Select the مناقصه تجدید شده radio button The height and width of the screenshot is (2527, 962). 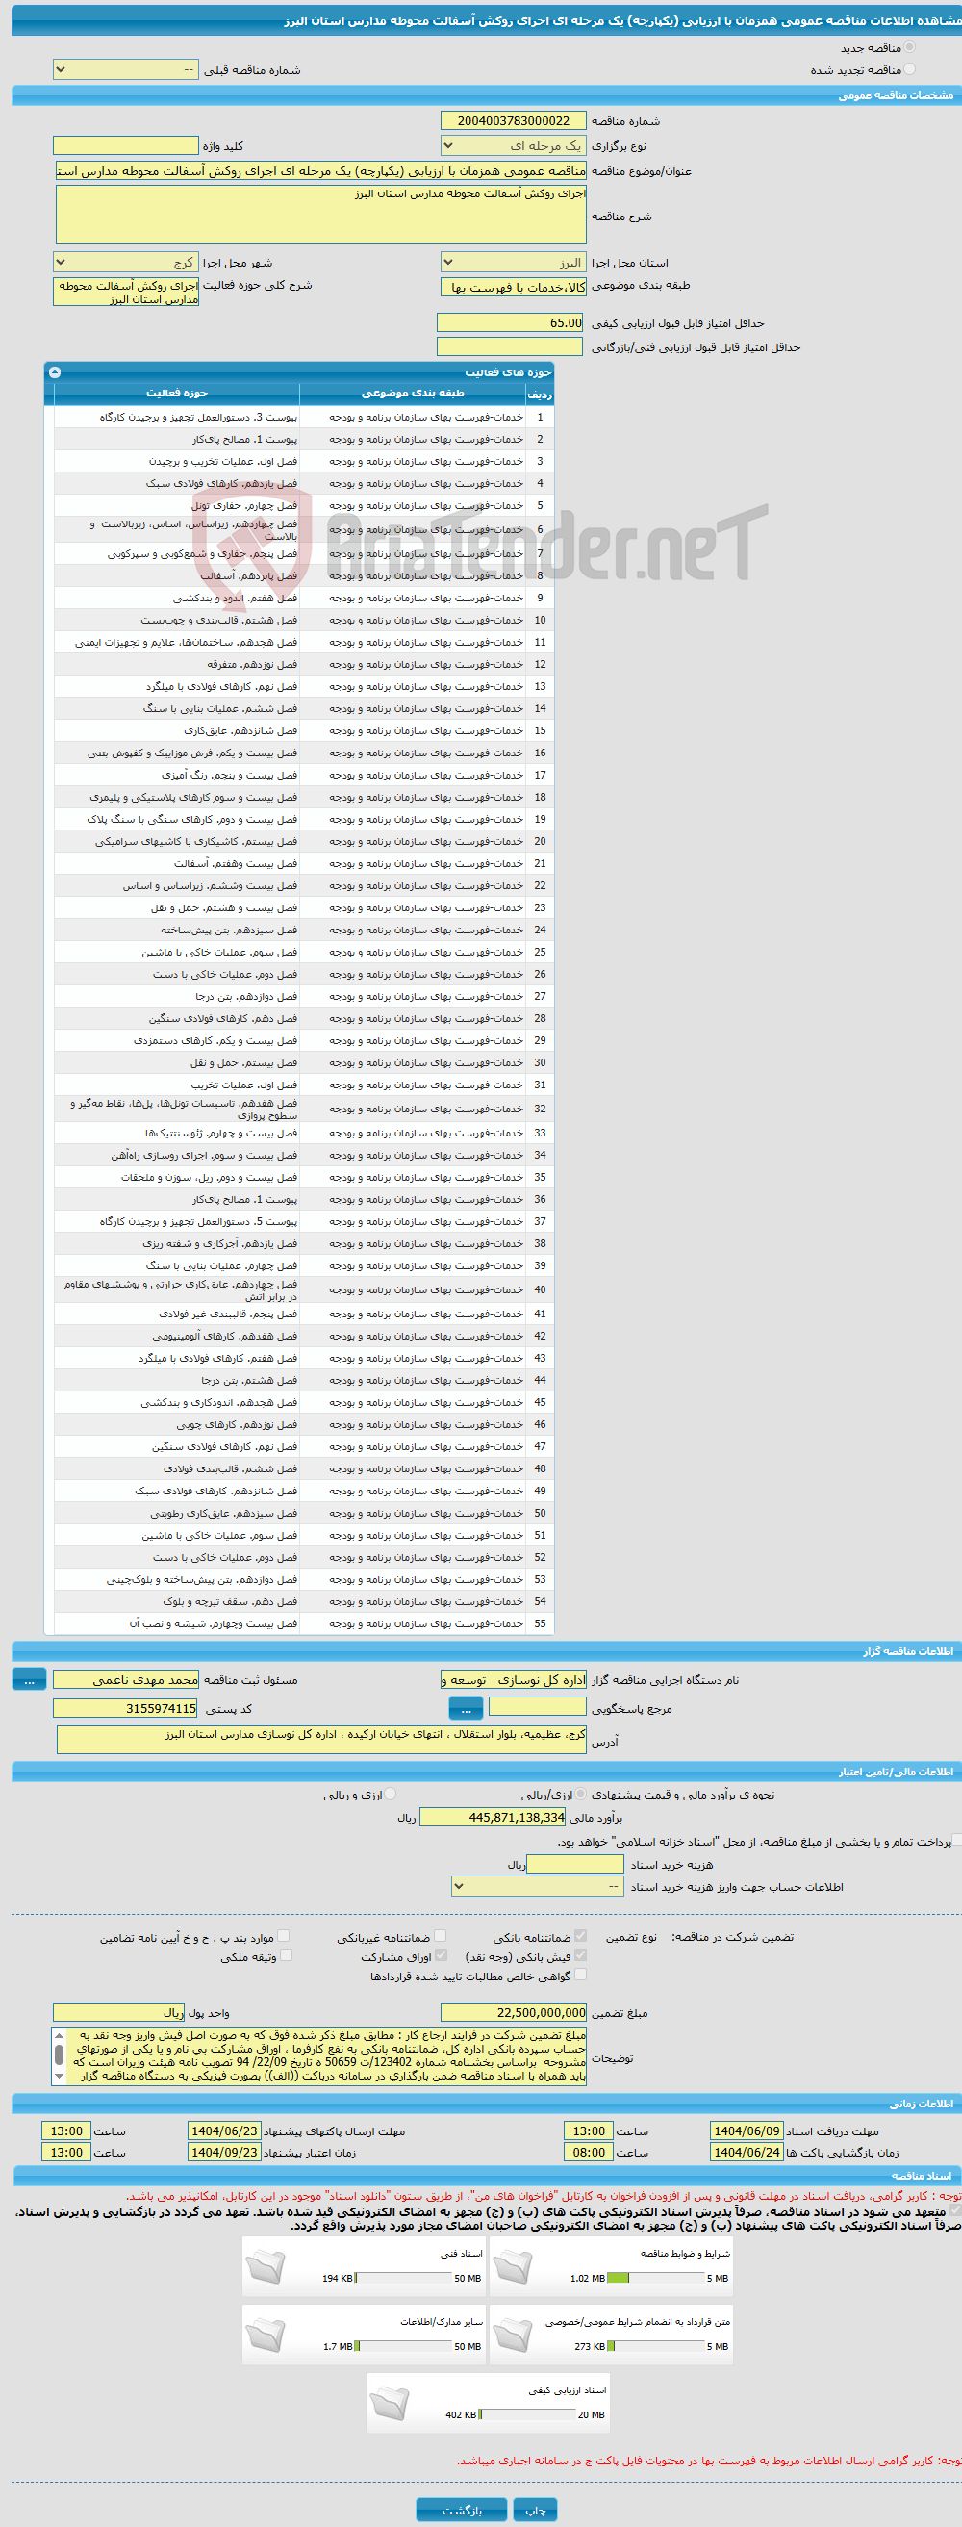click(910, 69)
